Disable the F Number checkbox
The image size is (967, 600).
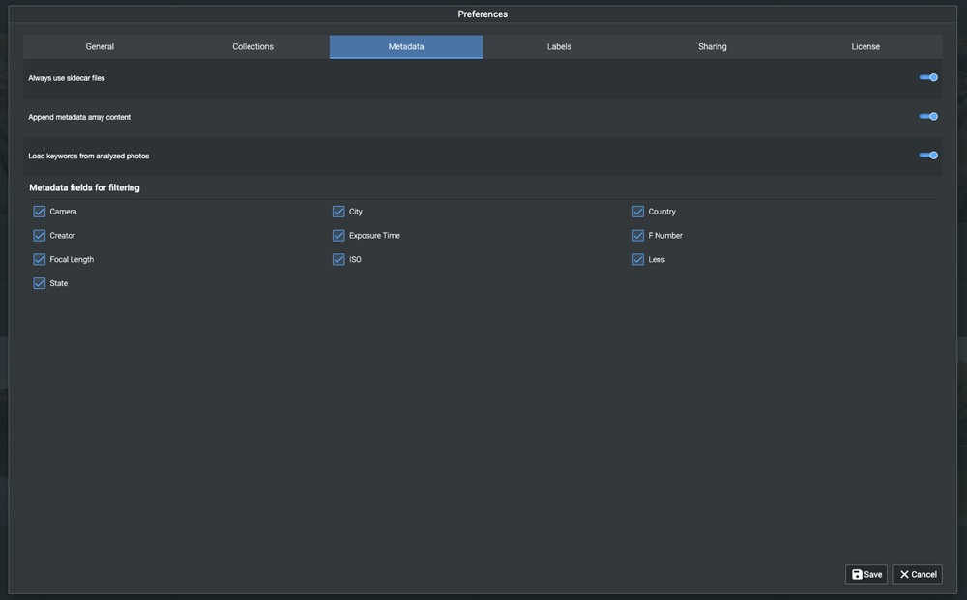638,236
